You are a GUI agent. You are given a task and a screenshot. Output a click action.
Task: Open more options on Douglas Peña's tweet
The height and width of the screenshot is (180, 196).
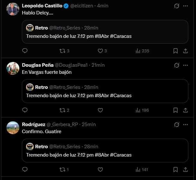(185, 65)
